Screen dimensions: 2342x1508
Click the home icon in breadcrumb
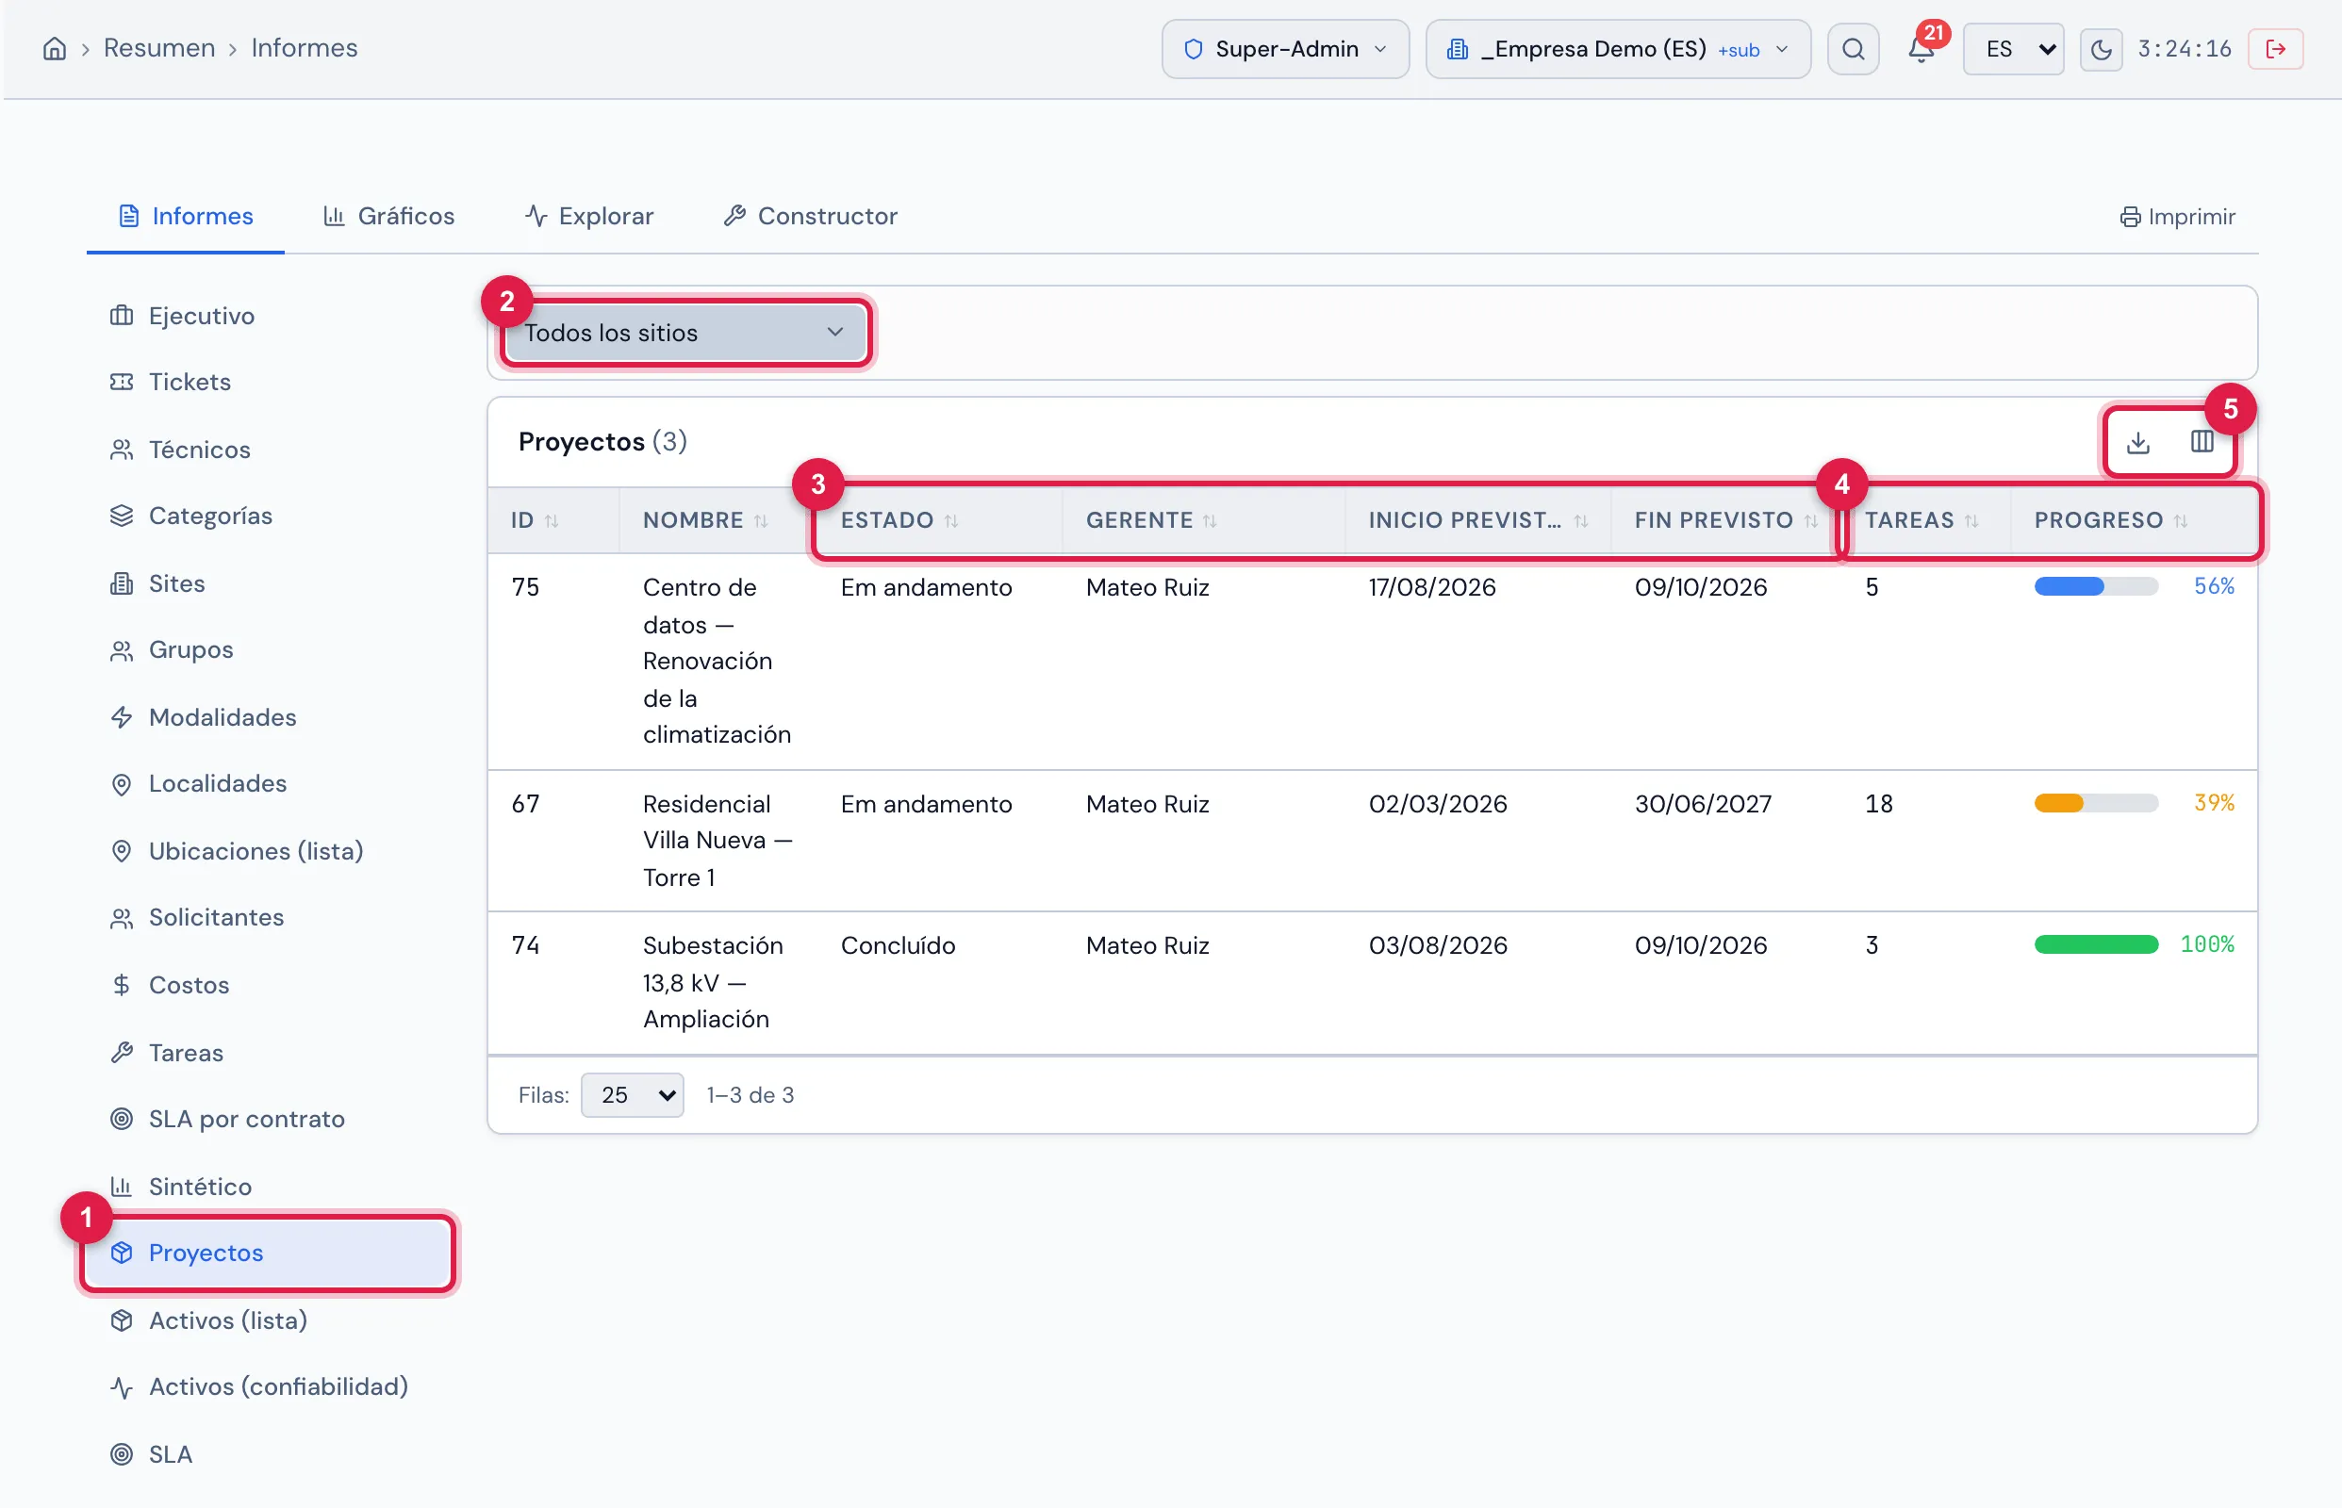(55, 48)
